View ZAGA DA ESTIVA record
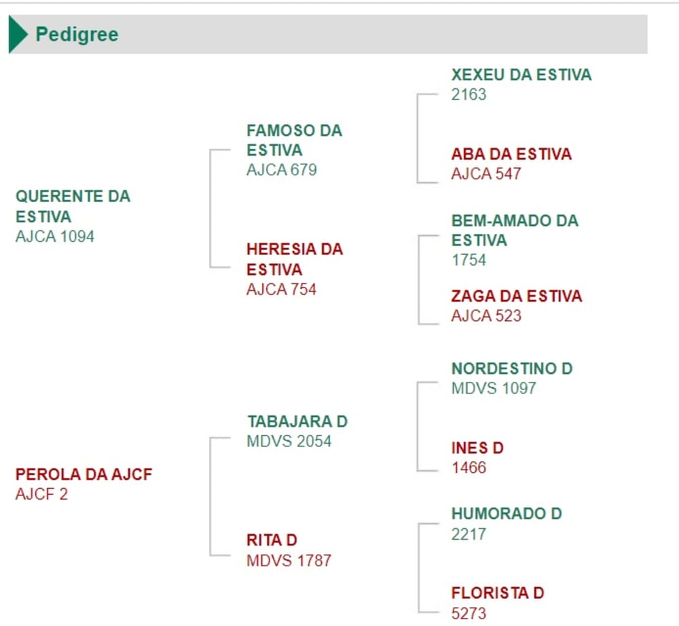679x626 pixels. coord(516,296)
